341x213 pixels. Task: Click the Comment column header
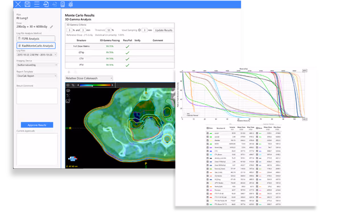(158, 41)
